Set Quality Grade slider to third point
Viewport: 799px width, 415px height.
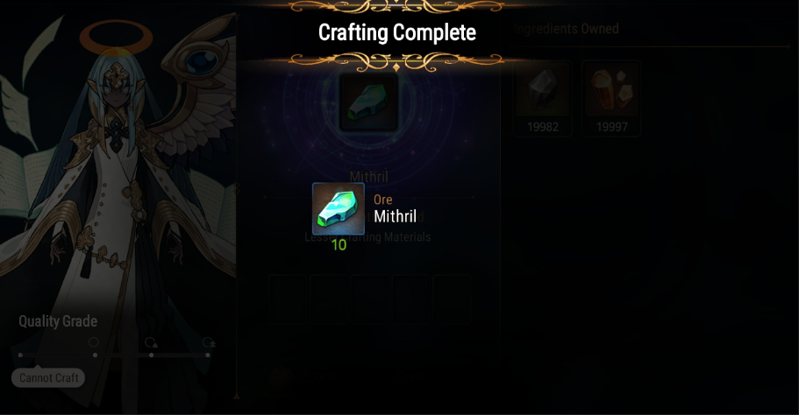click(x=152, y=355)
